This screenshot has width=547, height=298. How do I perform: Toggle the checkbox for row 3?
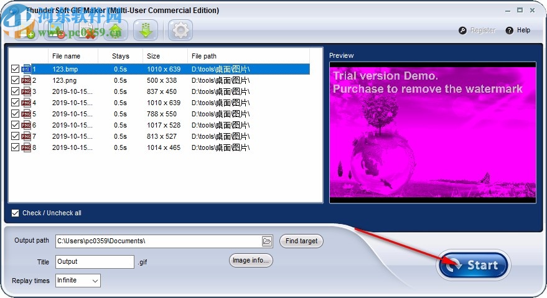[x=15, y=91]
